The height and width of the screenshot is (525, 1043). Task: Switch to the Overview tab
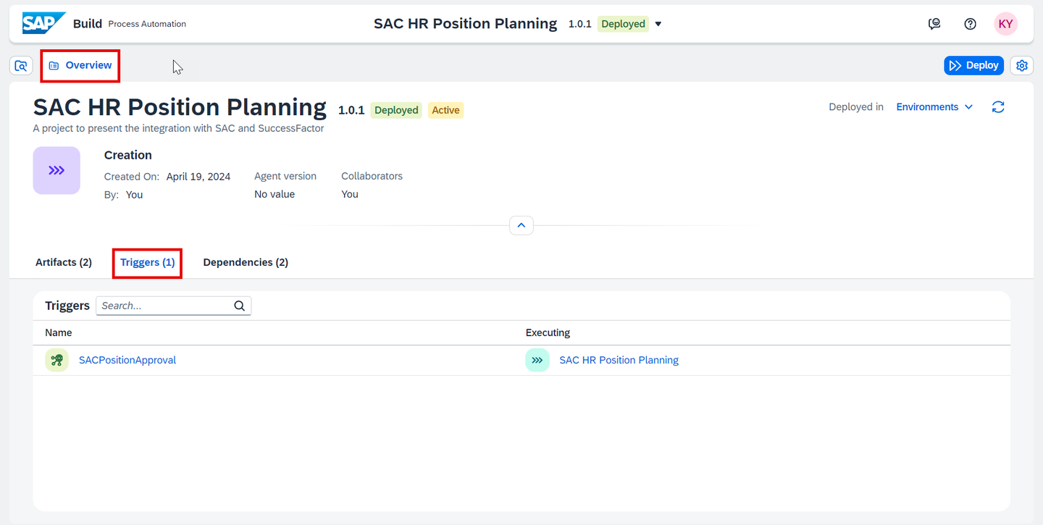click(80, 65)
